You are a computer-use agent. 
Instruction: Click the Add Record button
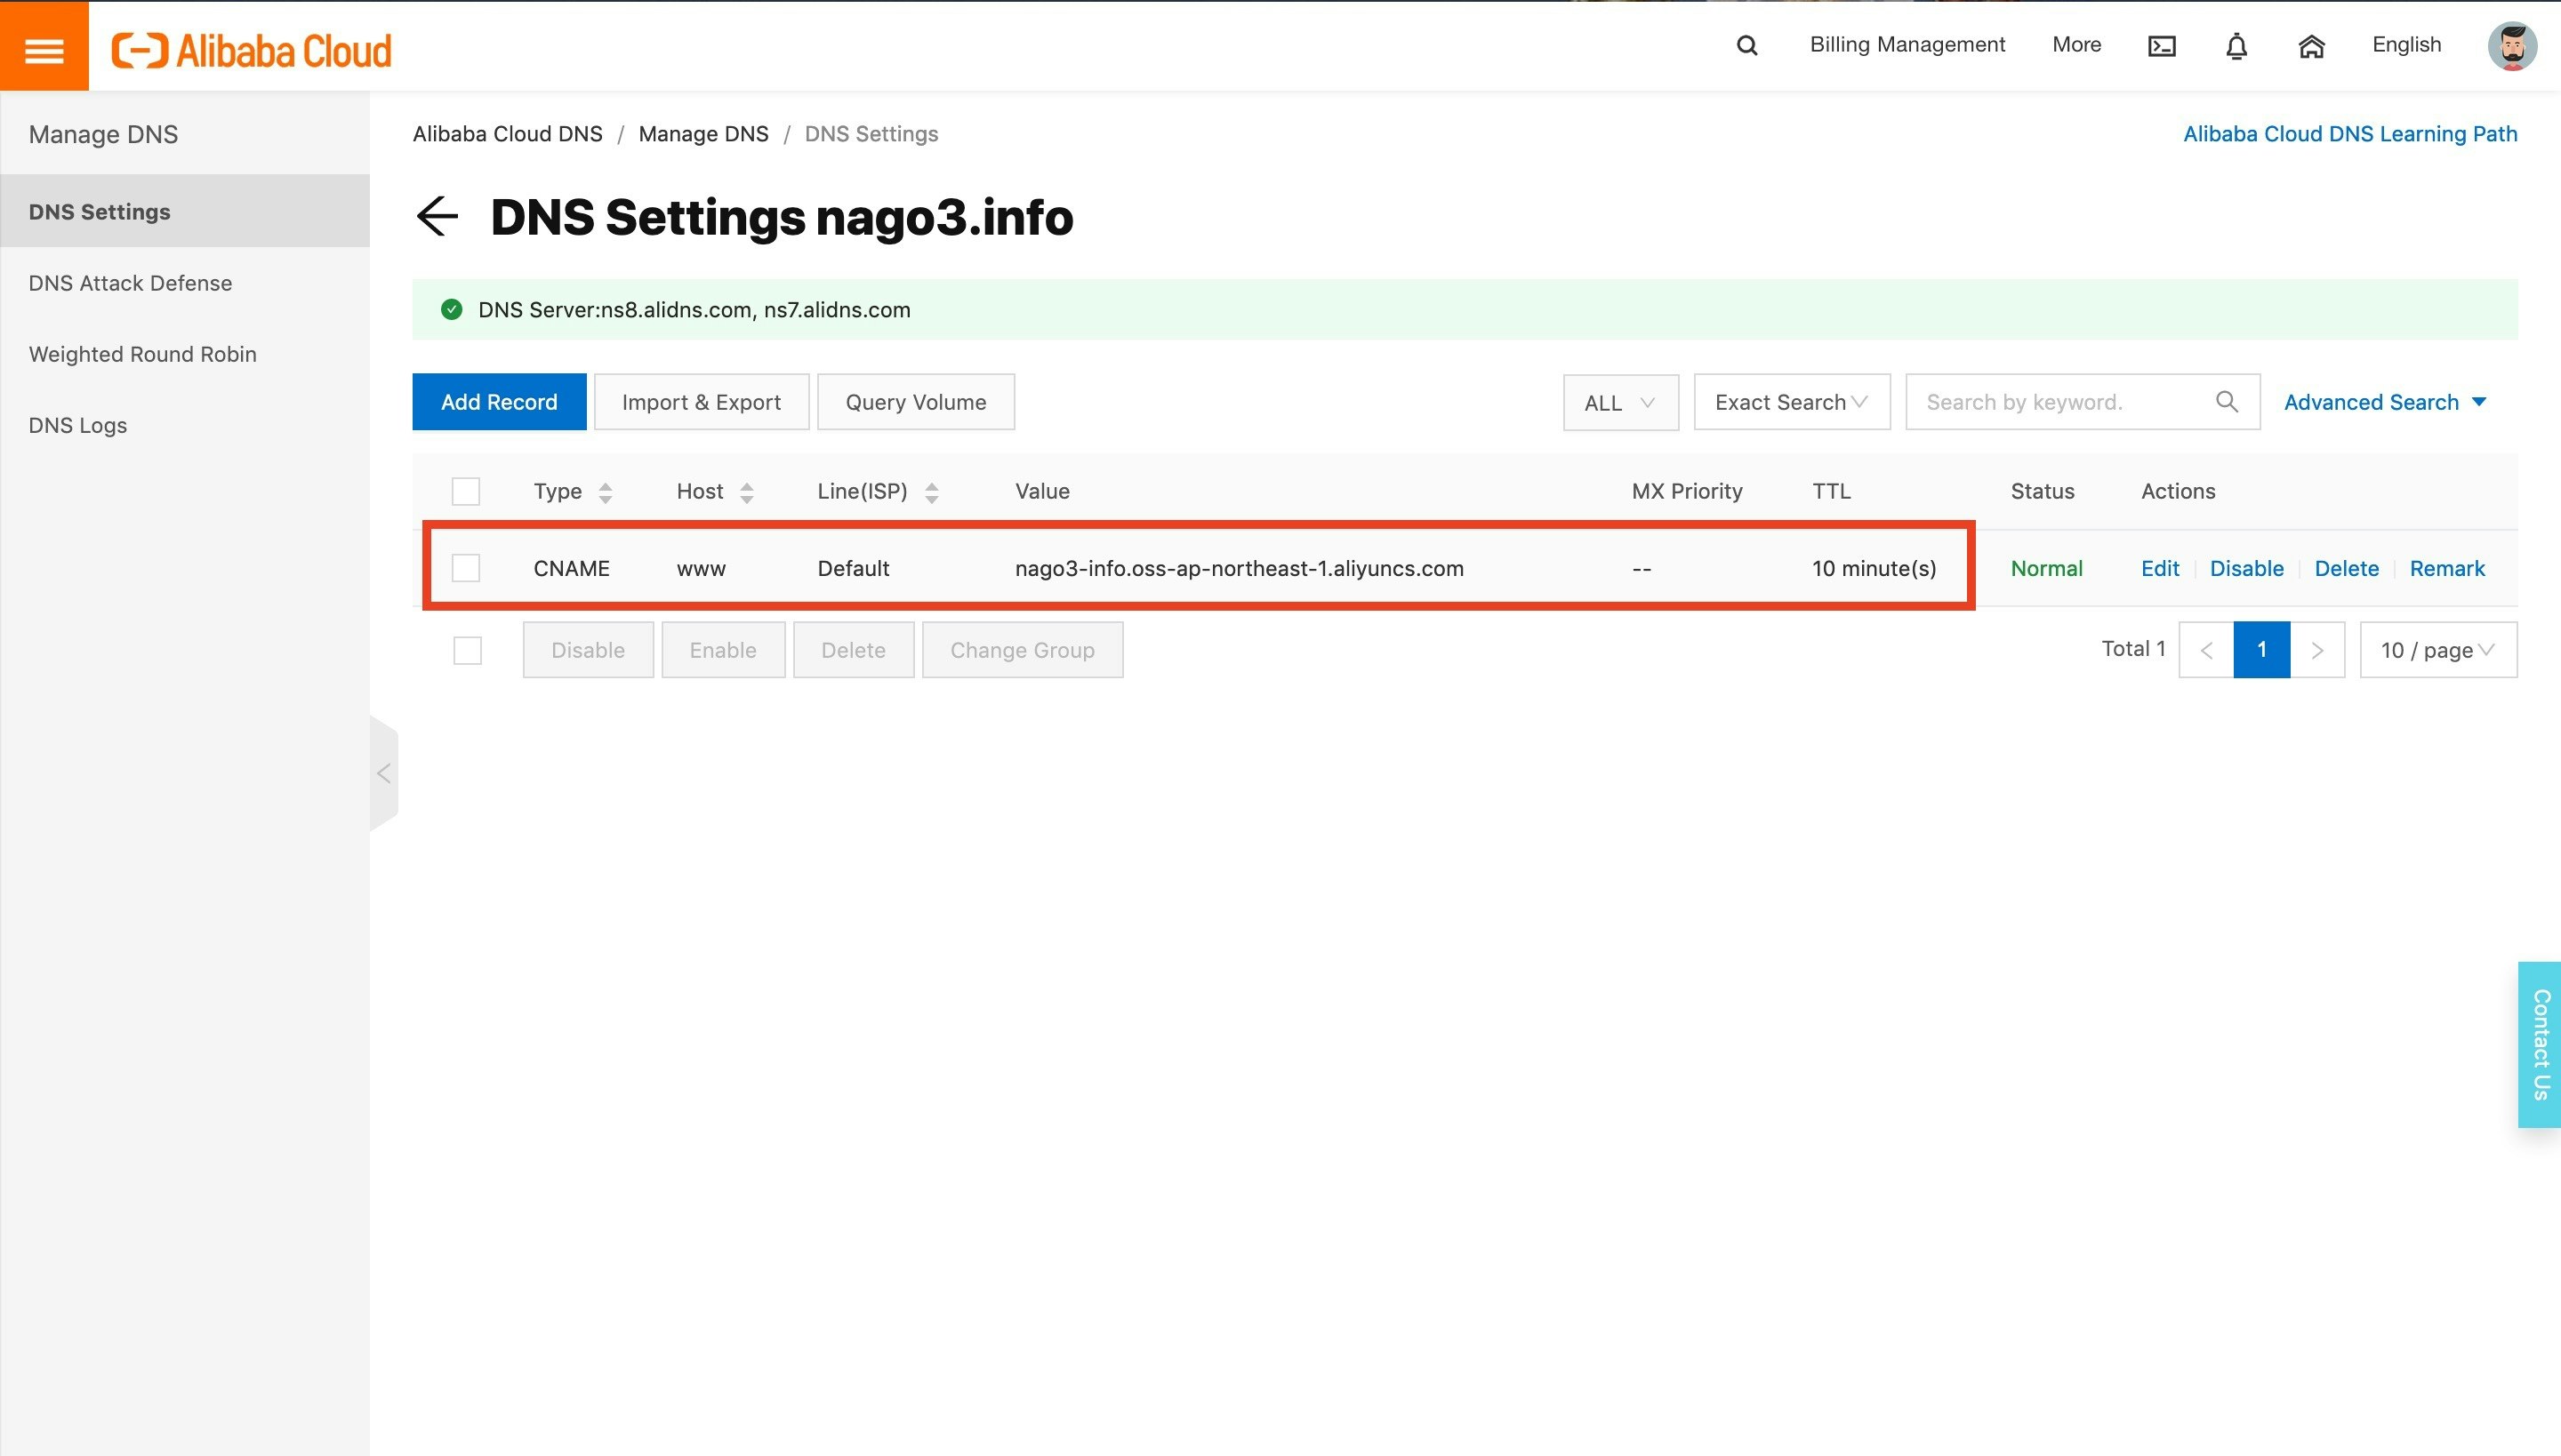(499, 402)
